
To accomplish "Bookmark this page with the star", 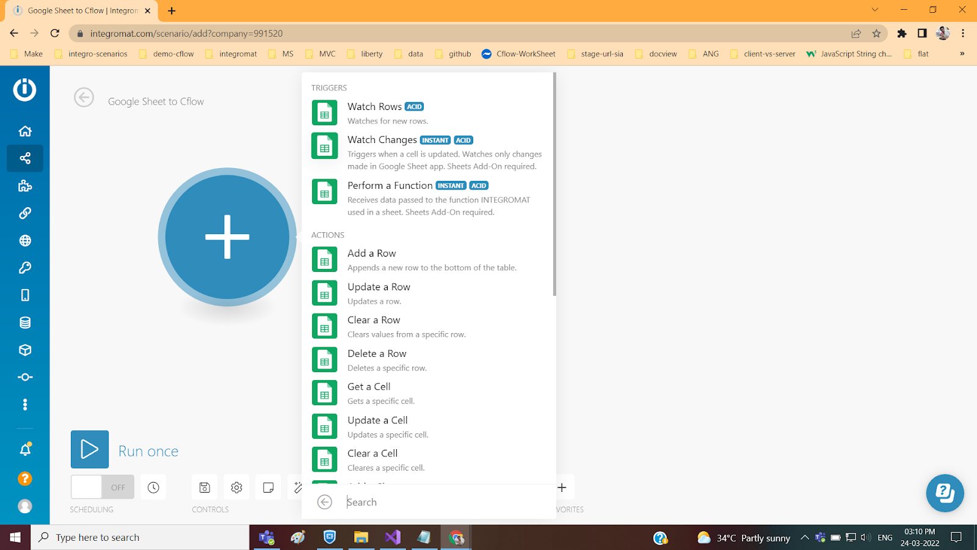I will click(x=877, y=33).
